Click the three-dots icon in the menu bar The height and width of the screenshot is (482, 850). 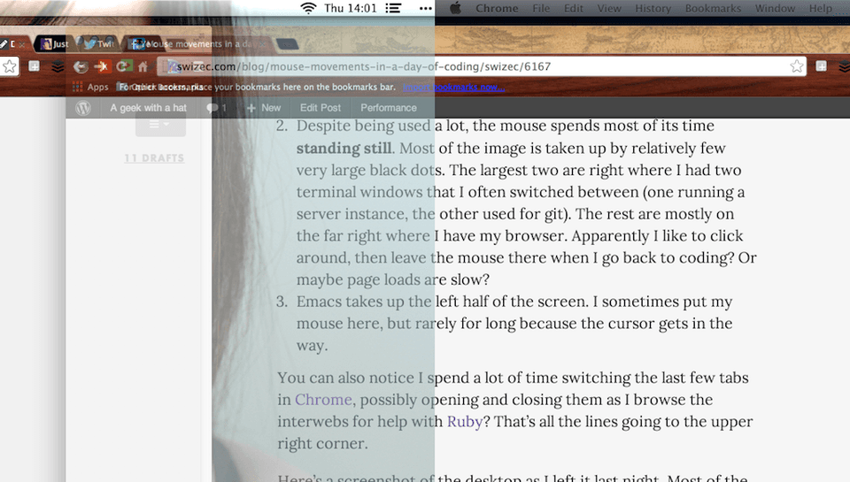(x=426, y=8)
